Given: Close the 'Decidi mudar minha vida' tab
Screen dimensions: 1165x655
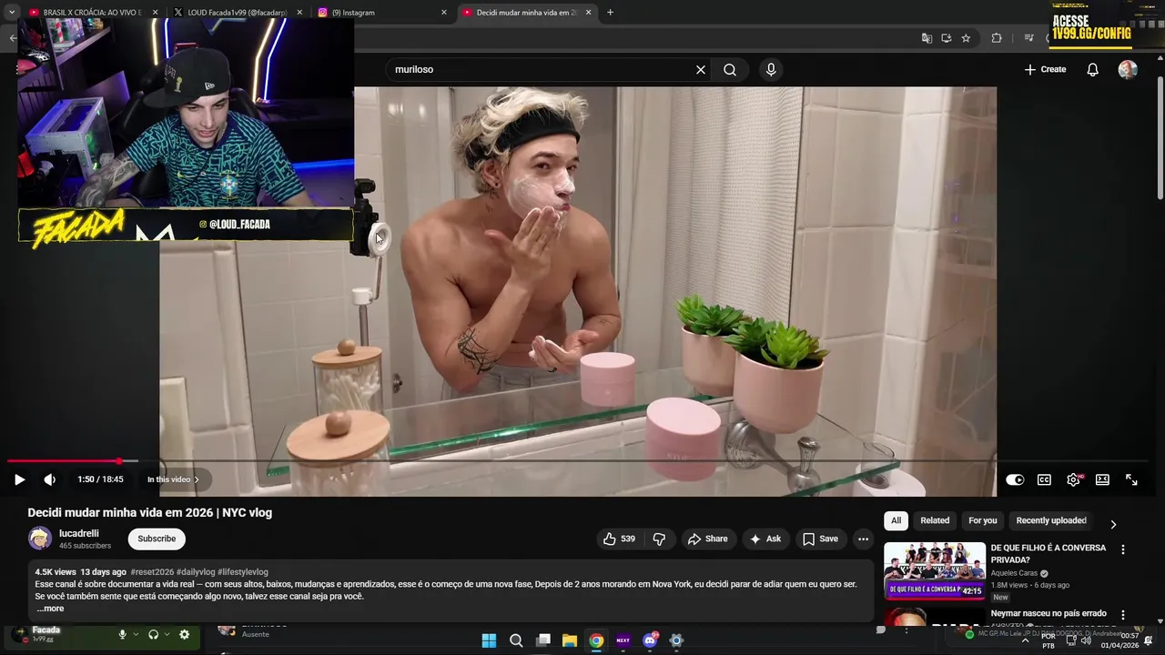Looking at the screenshot, I should (589, 13).
